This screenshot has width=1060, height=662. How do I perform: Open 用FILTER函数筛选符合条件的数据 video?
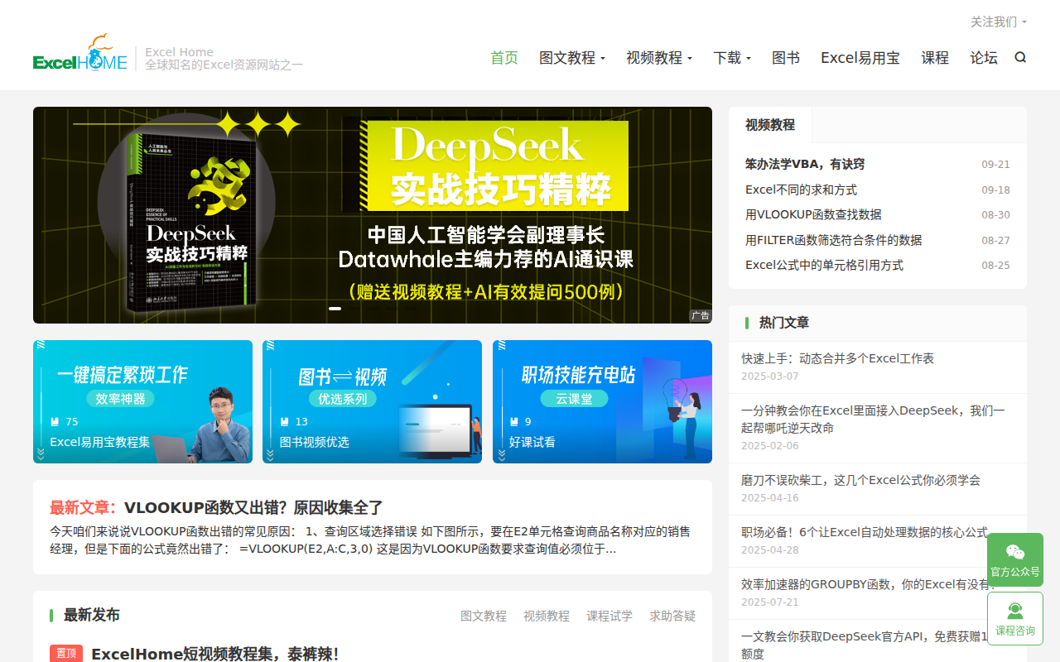833,240
